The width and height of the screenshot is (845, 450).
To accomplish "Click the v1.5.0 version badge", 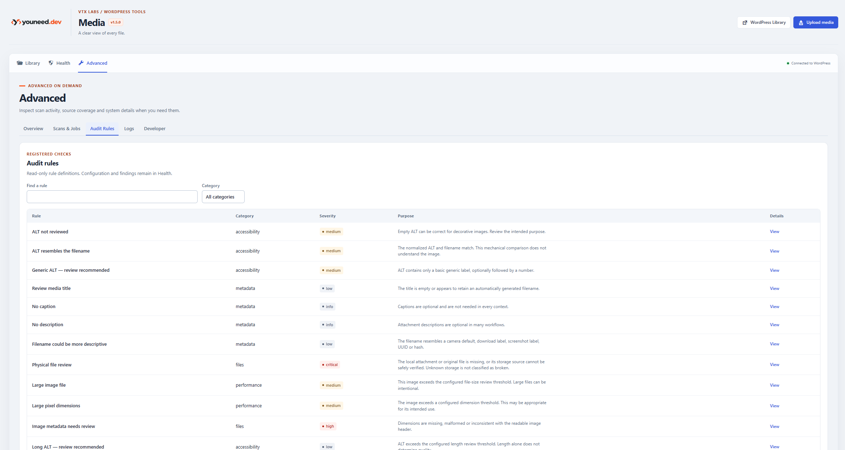I will [x=116, y=22].
